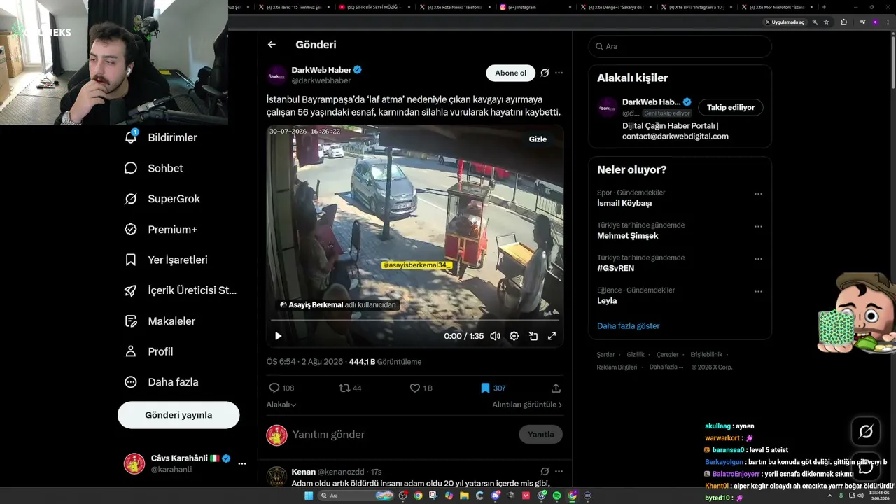Click the Ara search box on X
The width and height of the screenshot is (896, 504).
[x=680, y=46]
